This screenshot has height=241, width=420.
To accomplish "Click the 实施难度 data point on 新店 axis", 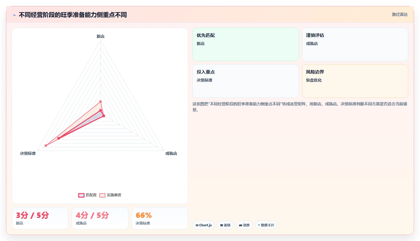I will click(101, 101).
